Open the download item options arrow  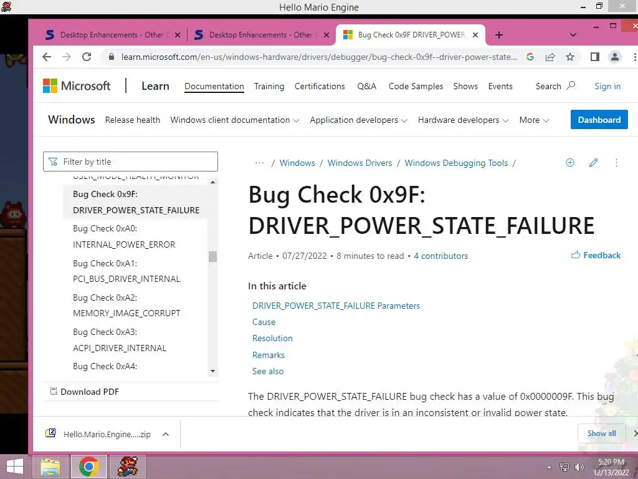coord(166,434)
